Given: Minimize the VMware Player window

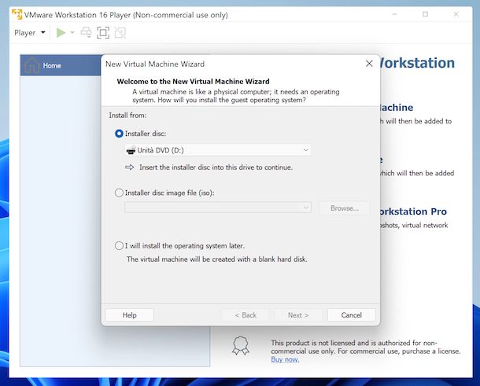Looking at the screenshot, I should coord(394,14).
